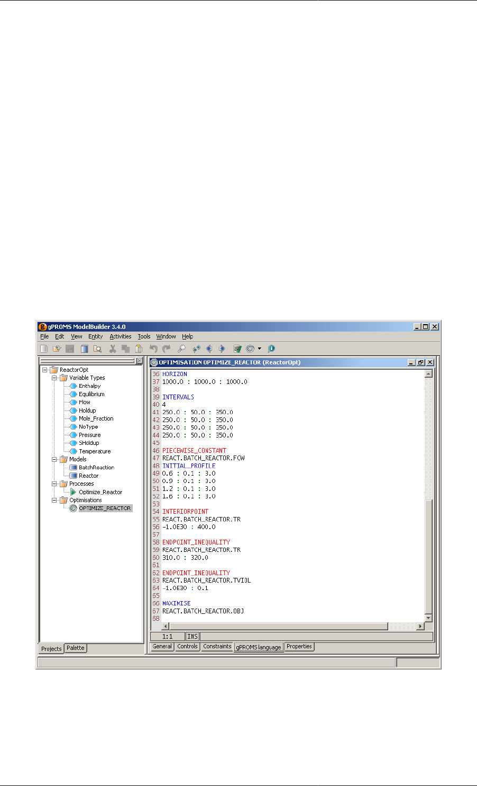Open the dropdown arrow beside spiral icon
The image size is (477, 786).
point(259,349)
